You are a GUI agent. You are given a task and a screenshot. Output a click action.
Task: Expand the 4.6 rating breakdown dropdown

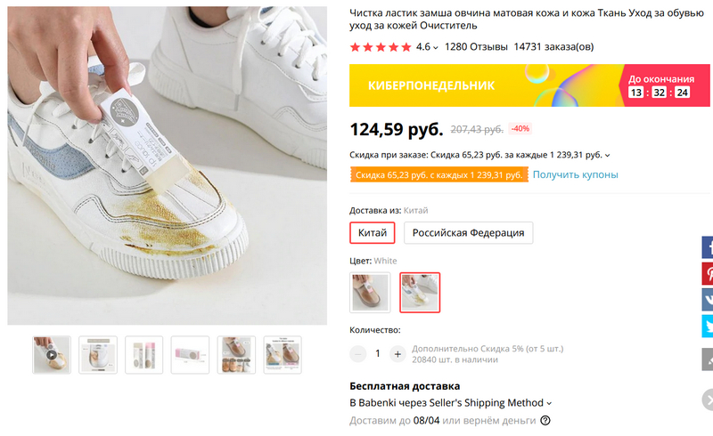pos(436,47)
